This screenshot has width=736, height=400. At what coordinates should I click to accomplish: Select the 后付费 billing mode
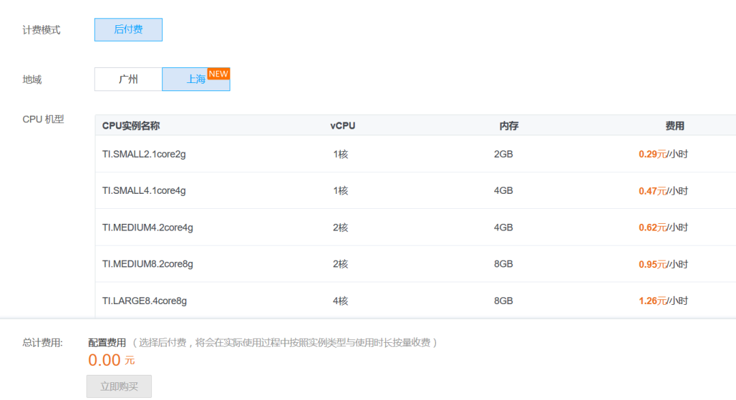(128, 30)
